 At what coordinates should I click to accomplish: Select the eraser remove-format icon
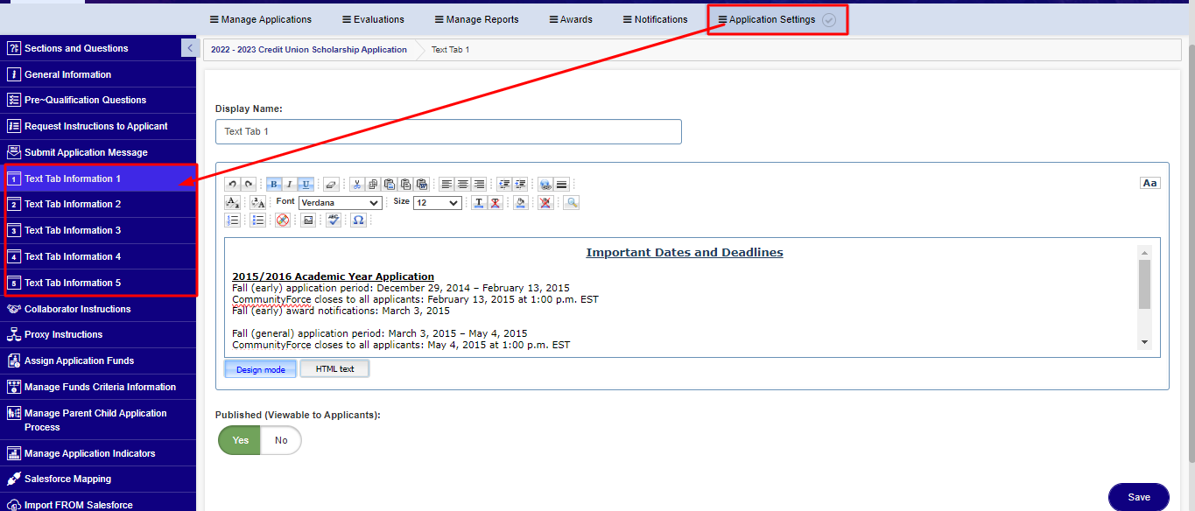331,184
